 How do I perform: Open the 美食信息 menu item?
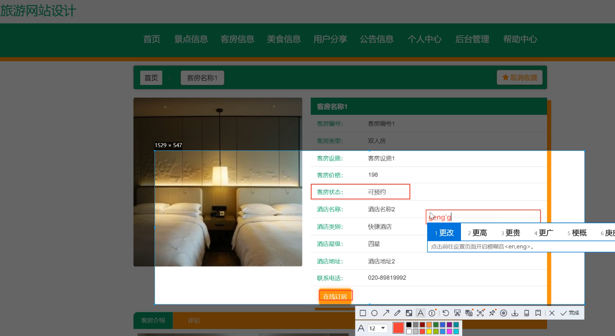coord(284,39)
